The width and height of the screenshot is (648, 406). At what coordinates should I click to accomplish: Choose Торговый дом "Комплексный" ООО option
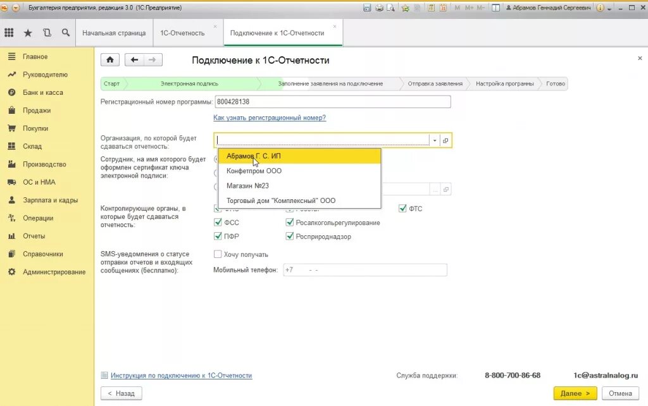pos(299,200)
